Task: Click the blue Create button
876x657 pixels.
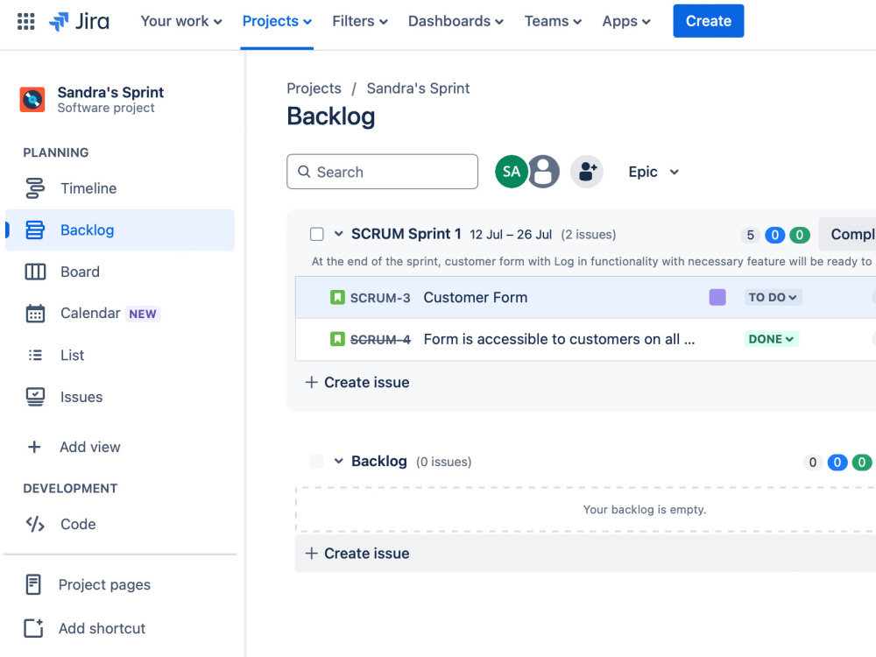Action: pyautogui.click(x=709, y=21)
